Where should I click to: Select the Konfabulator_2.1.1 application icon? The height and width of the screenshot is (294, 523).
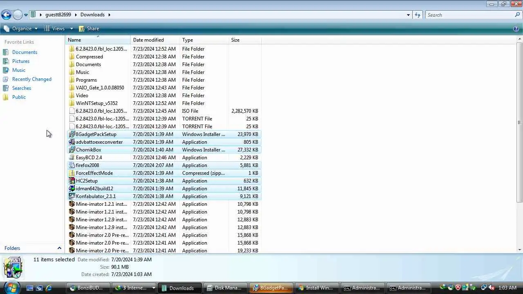coord(72,196)
